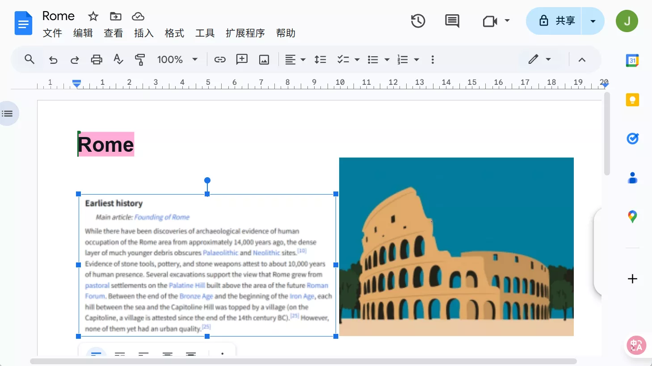The image size is (652, 366).
Task: Select Wrap text option for image
Action: [x=120, y=355]
